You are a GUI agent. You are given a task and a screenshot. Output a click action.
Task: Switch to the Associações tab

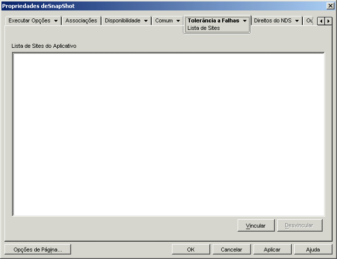click(81, 20)
